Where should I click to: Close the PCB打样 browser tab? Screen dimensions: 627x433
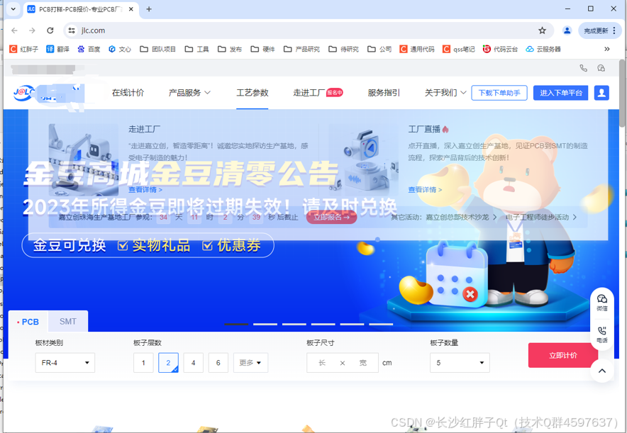pyautogui.click(x=131, y=9)
